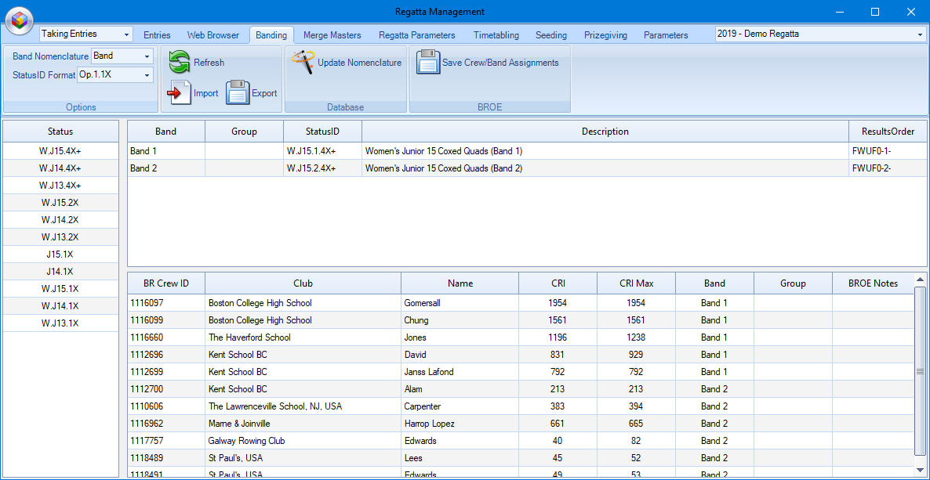This screenshot has width=930, height=480.
Task: Click the scroll-down arrow on the crew table scrollbar
Action: click(x=919, y=471)
